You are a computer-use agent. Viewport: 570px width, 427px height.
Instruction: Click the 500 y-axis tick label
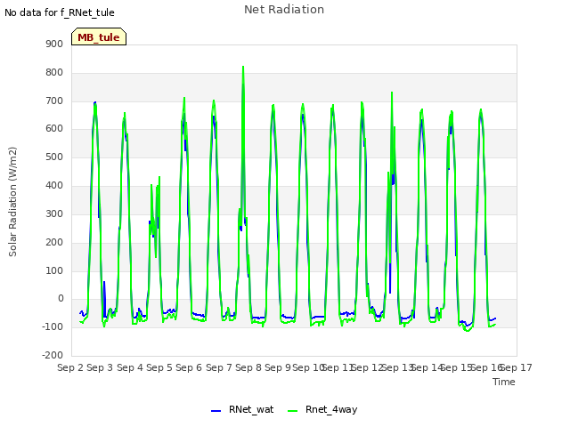tap(54, 157)
